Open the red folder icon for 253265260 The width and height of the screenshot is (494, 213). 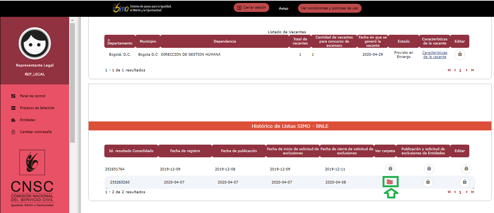point(390,182)
